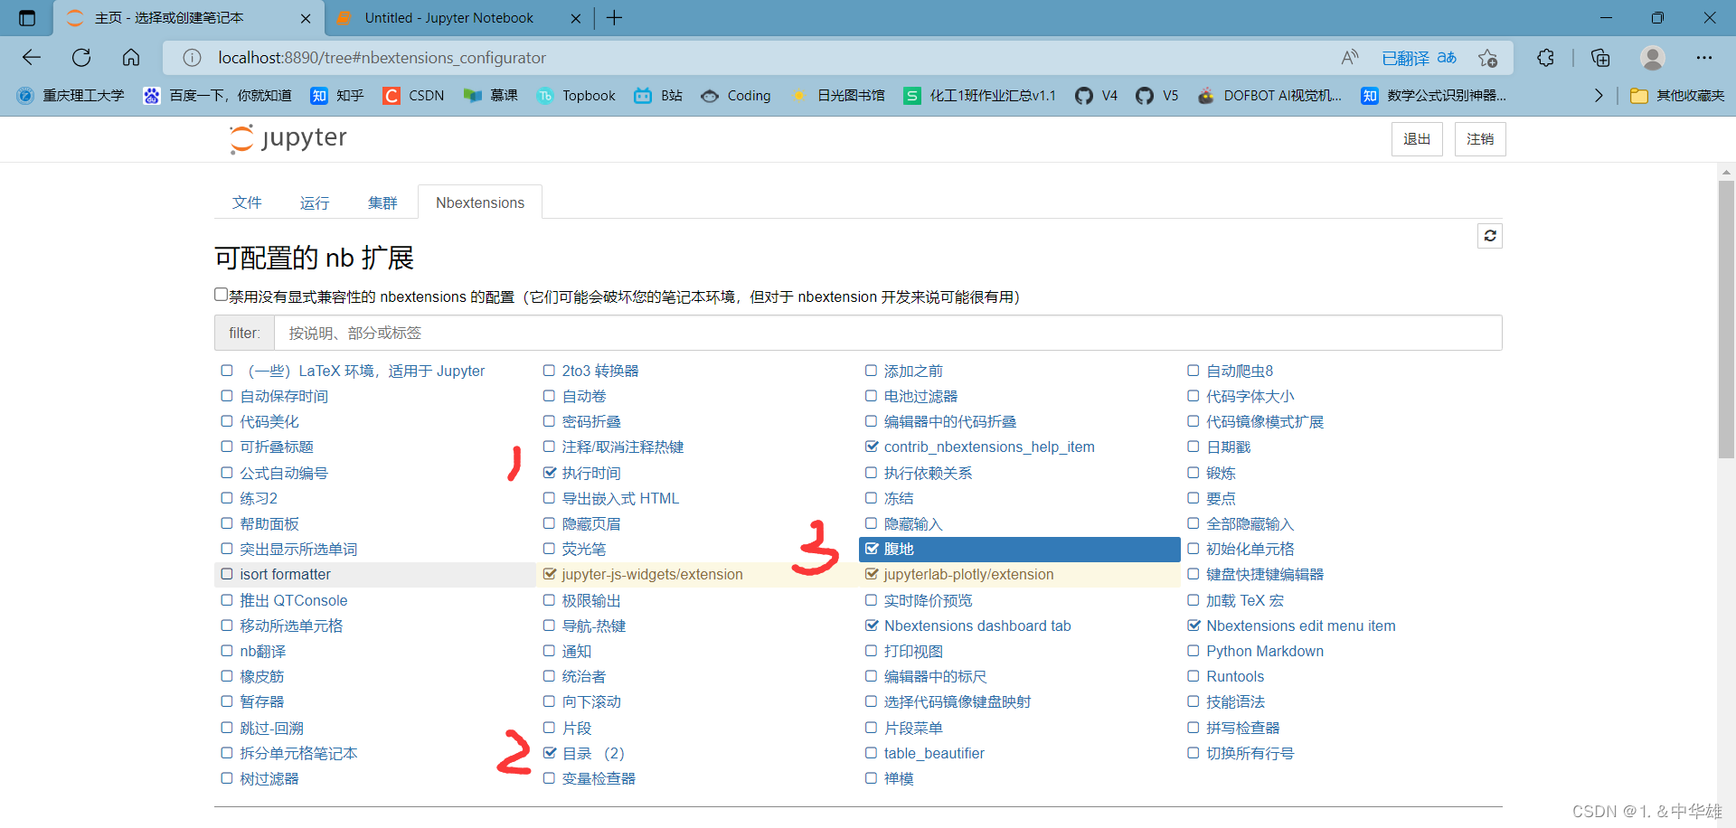Go to the browser home page icon
This screenshot has width=1736, height=828.
[x=131, y=58]
